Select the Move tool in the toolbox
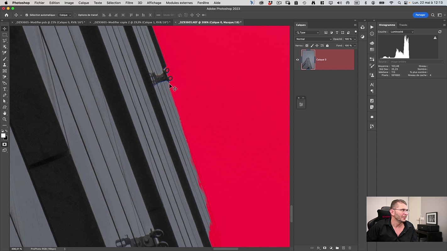 4,29
